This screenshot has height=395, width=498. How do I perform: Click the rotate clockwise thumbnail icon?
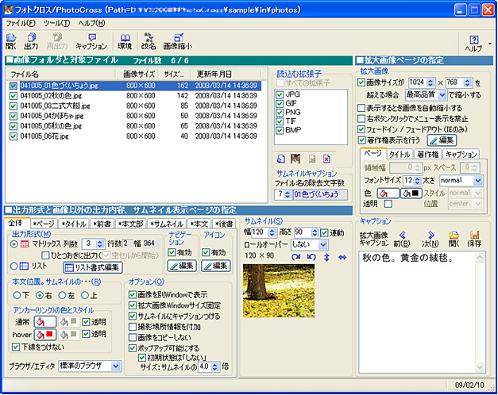click(x=296, y=258)
